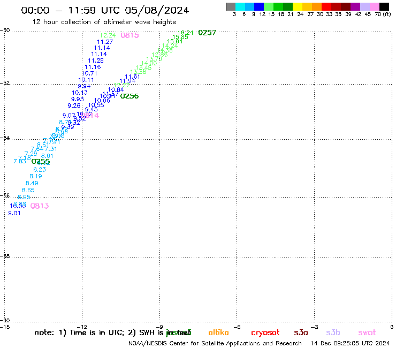
Task: Select the 's3b' satellite label
Action: 333,332
